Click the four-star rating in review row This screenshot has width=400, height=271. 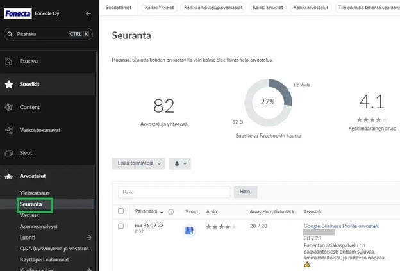(x=221, y=226)
